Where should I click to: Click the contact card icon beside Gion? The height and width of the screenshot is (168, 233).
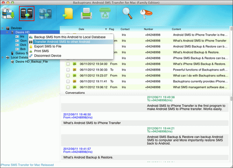pos(17,41)
